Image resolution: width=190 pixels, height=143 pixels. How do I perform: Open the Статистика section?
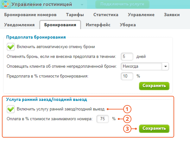click(106, 15)
